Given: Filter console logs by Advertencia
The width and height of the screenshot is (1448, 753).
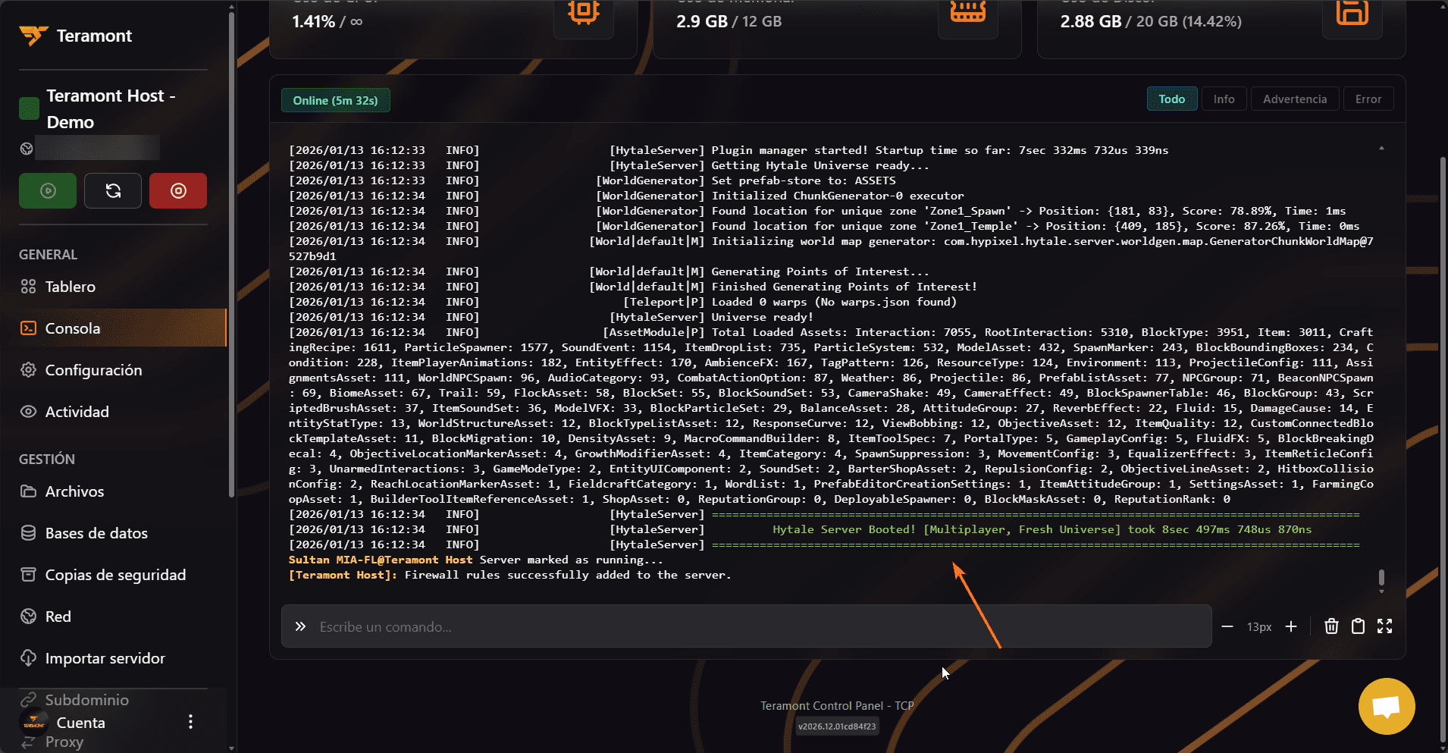Looking at the screenshot, I should (x=1295, y=99).
